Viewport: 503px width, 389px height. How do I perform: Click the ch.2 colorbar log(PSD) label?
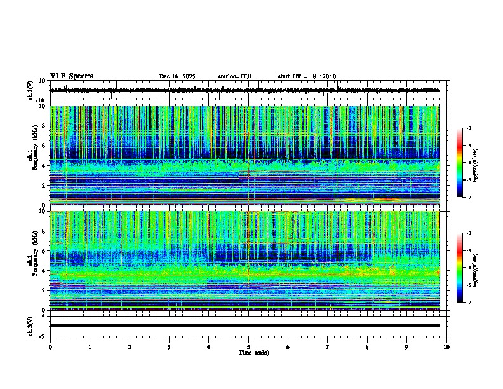(x=476, y=270)
